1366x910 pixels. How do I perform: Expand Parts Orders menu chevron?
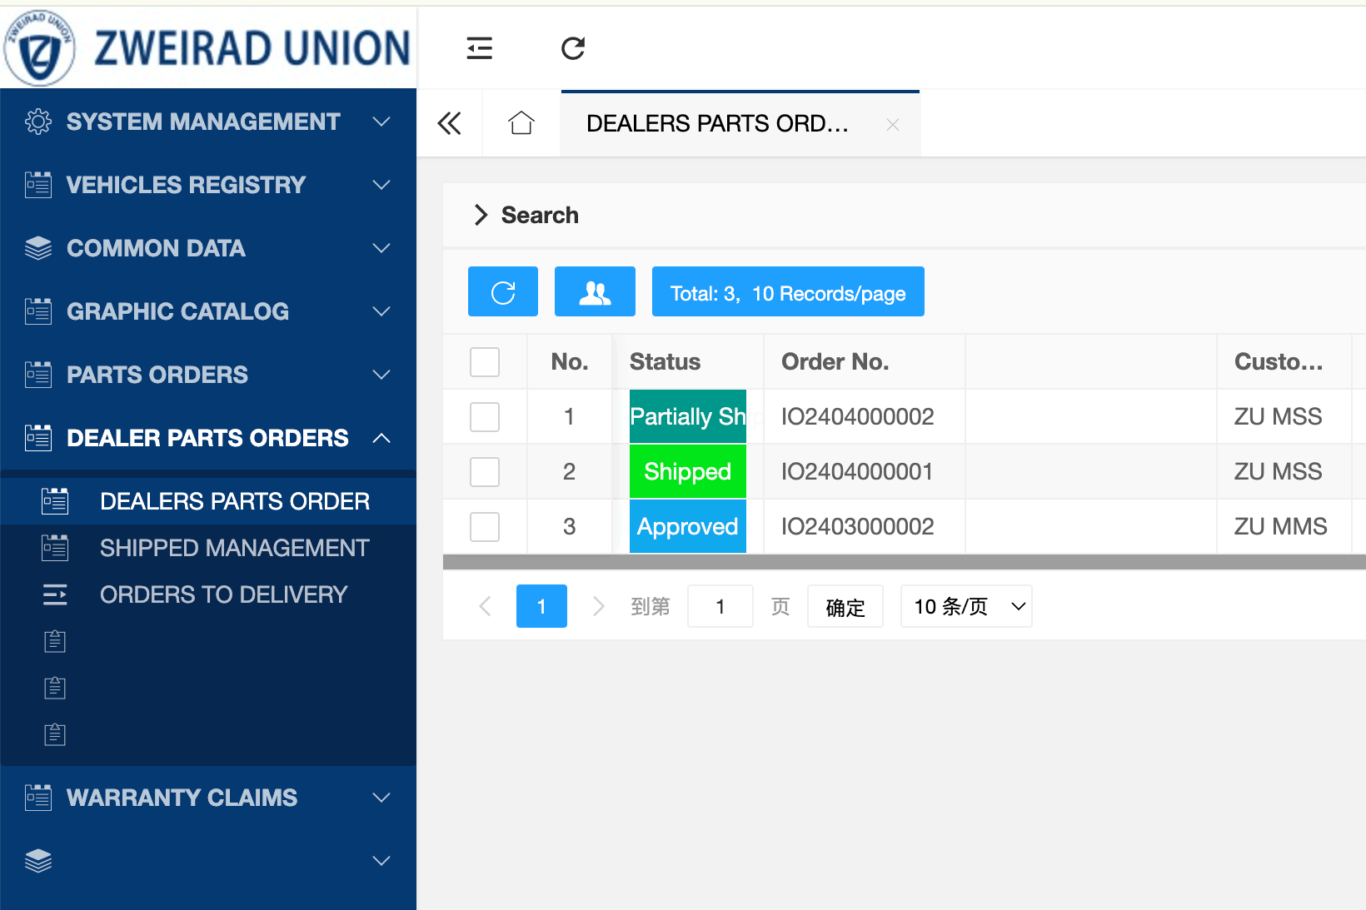(x=381, y=375)
